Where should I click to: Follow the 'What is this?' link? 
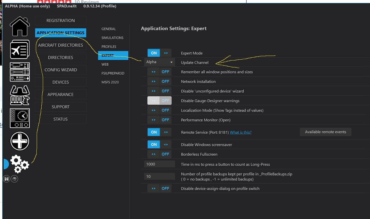pyautogui.click(x=241, y=132)
